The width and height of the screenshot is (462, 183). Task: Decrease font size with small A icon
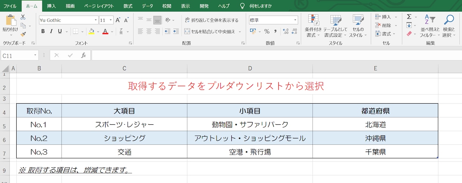pos(126,20)
